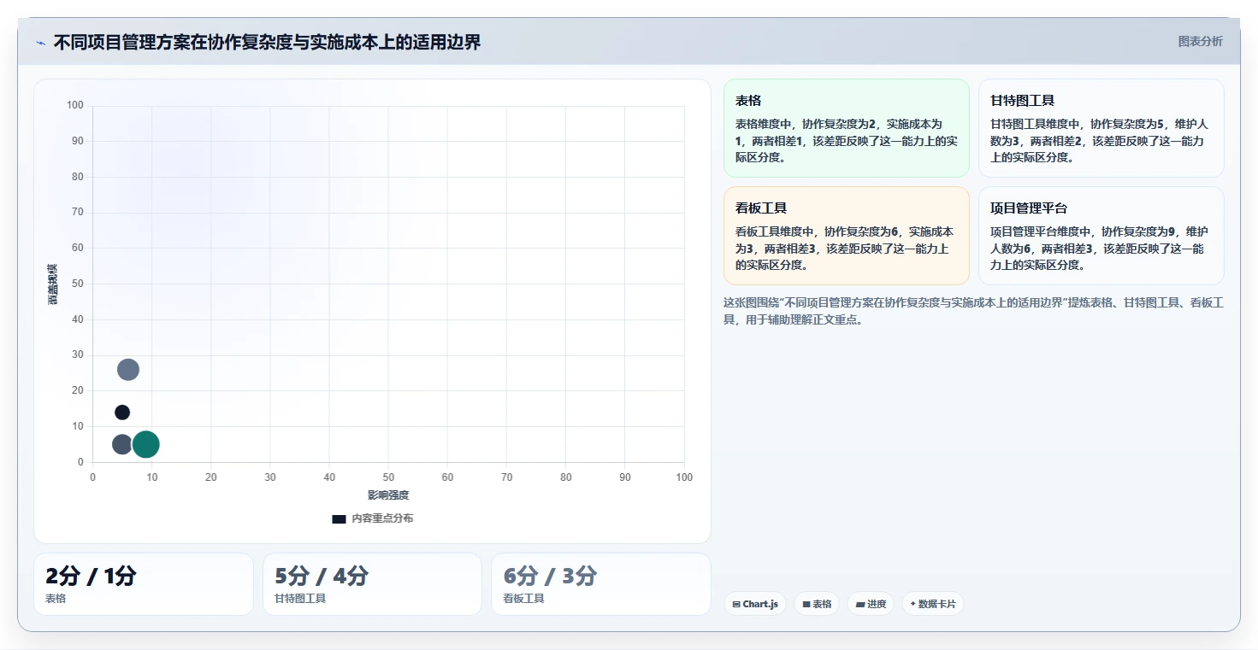Click the blue lightning icon beside the title
Viewport: 1258px width, 650px height.
pyautogui.click(x=40, y=43)
